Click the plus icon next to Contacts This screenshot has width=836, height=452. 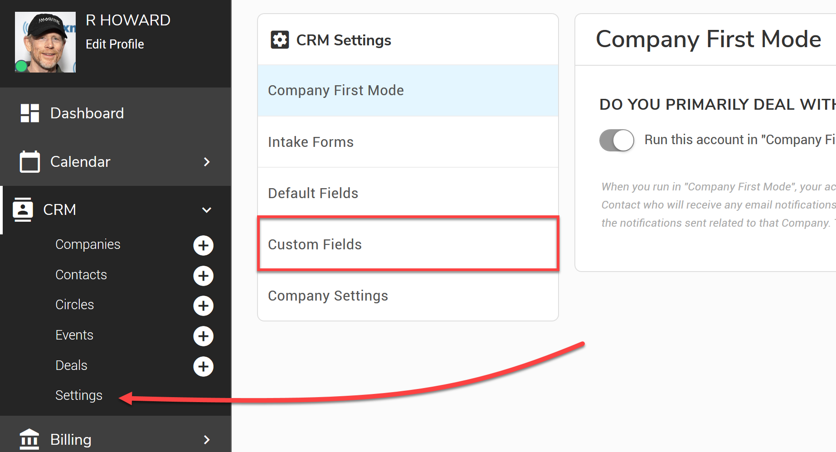[x=203, y=276]
